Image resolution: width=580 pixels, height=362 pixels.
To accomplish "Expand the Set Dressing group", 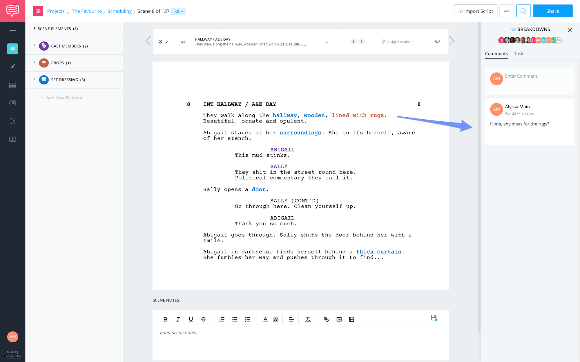I will [35, 79].
